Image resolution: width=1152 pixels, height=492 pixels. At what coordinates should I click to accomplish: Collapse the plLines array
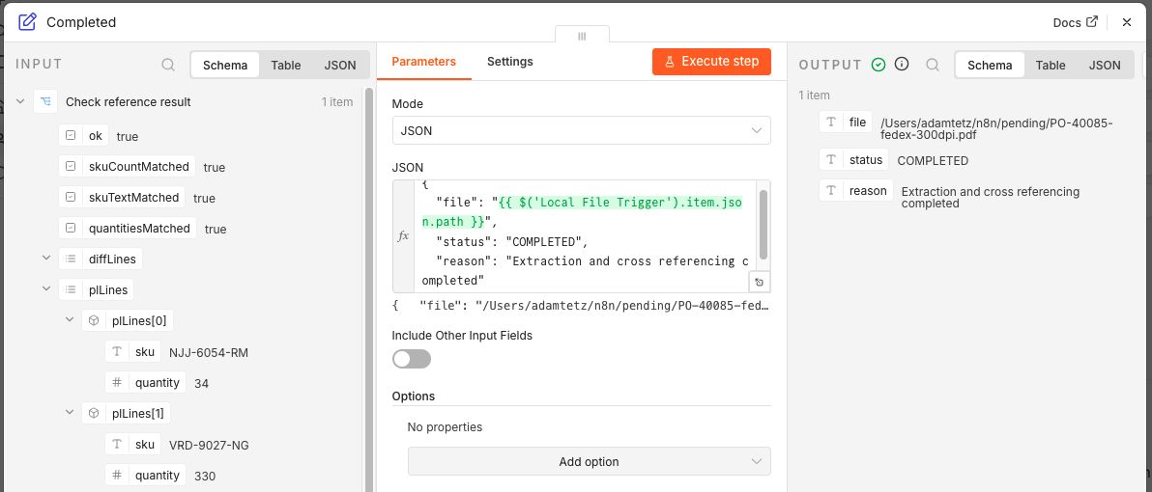(45, 288)
